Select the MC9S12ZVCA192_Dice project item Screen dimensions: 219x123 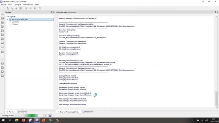[x=20, y=19]
